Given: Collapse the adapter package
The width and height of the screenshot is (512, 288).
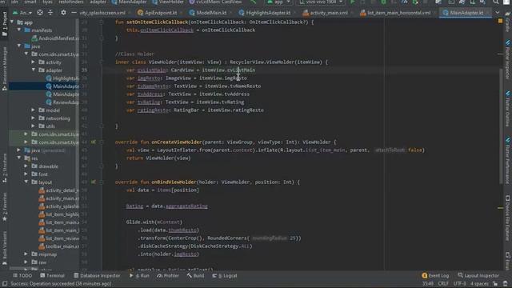Looking at the screenshot, I should [x=34, y=70].
